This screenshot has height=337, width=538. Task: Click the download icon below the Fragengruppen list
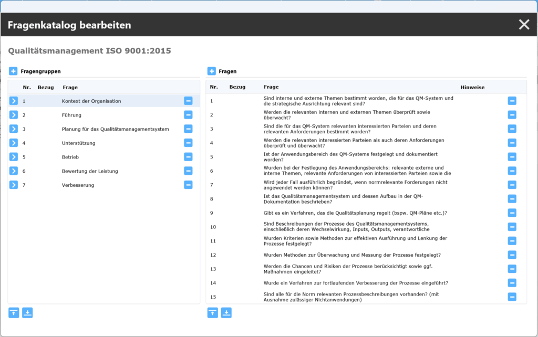pos(27,313)
